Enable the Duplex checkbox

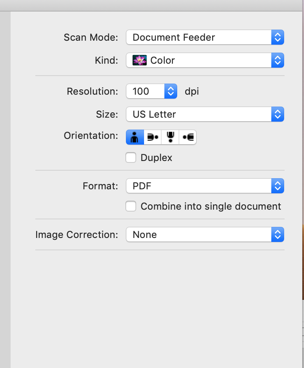pyautogui.click(x=131, y=157)
